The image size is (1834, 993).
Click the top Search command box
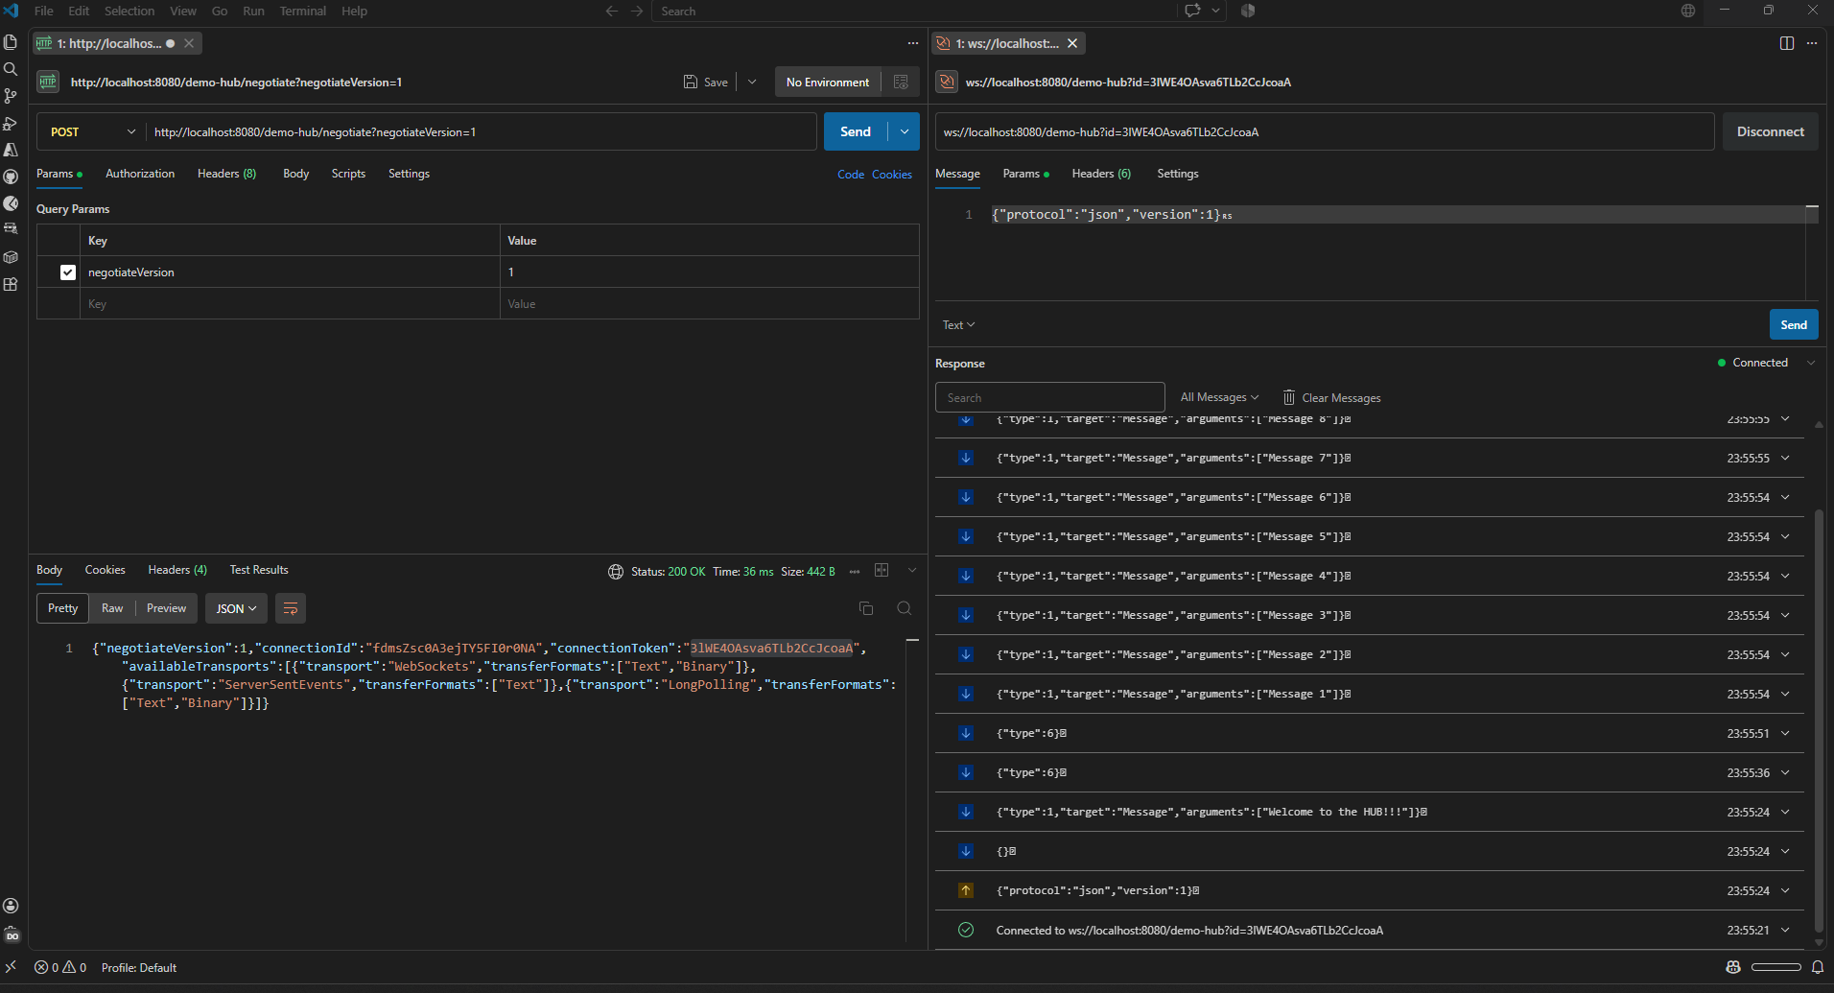pos(916,11)
